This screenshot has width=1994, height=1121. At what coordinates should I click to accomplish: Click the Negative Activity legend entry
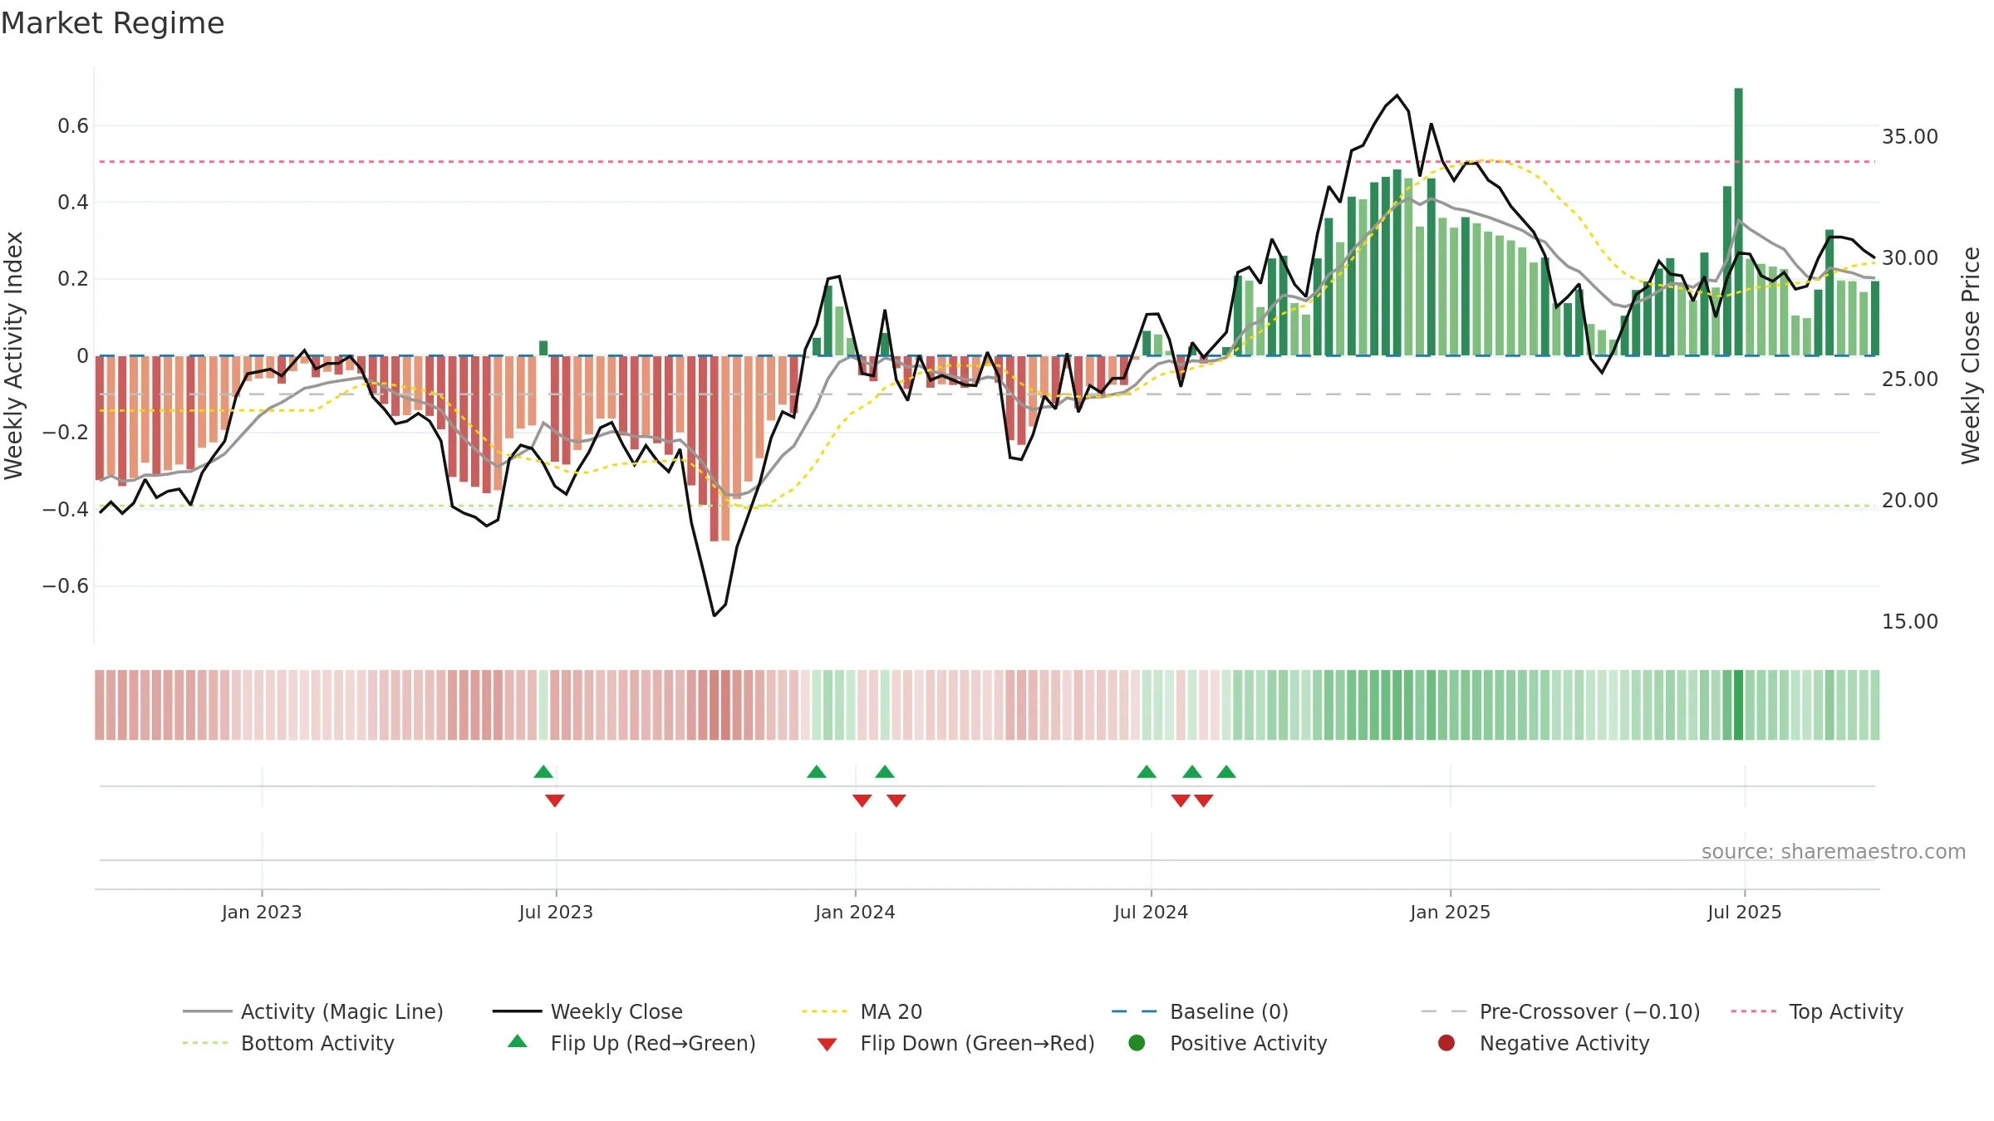(x=1544, y=1043)
